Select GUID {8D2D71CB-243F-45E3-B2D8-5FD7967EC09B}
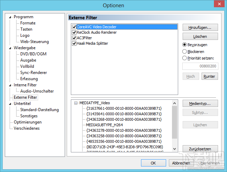The width and height of the screenshot is (227, 172). (125, 147)
